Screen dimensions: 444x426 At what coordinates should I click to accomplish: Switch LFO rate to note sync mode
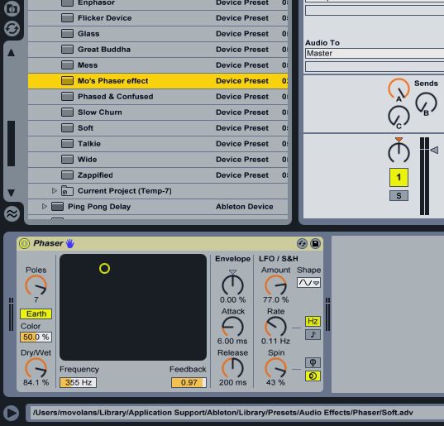313,334
